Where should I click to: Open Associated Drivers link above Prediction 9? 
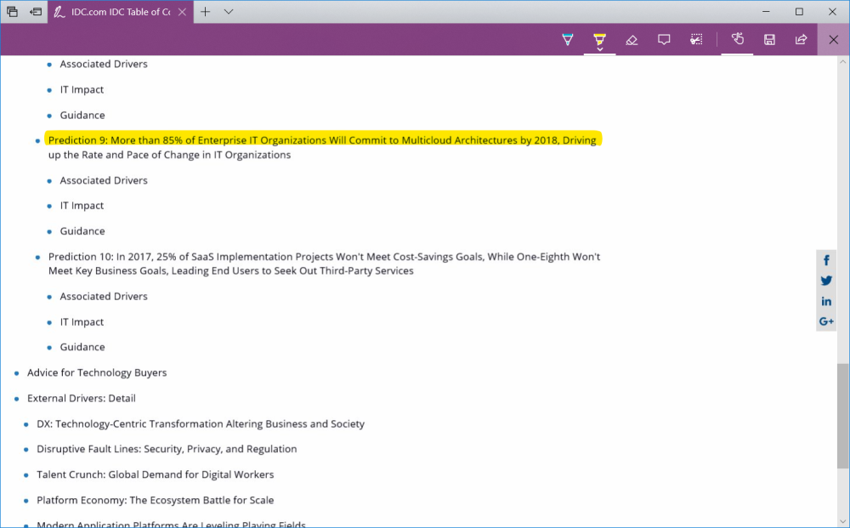104,64
